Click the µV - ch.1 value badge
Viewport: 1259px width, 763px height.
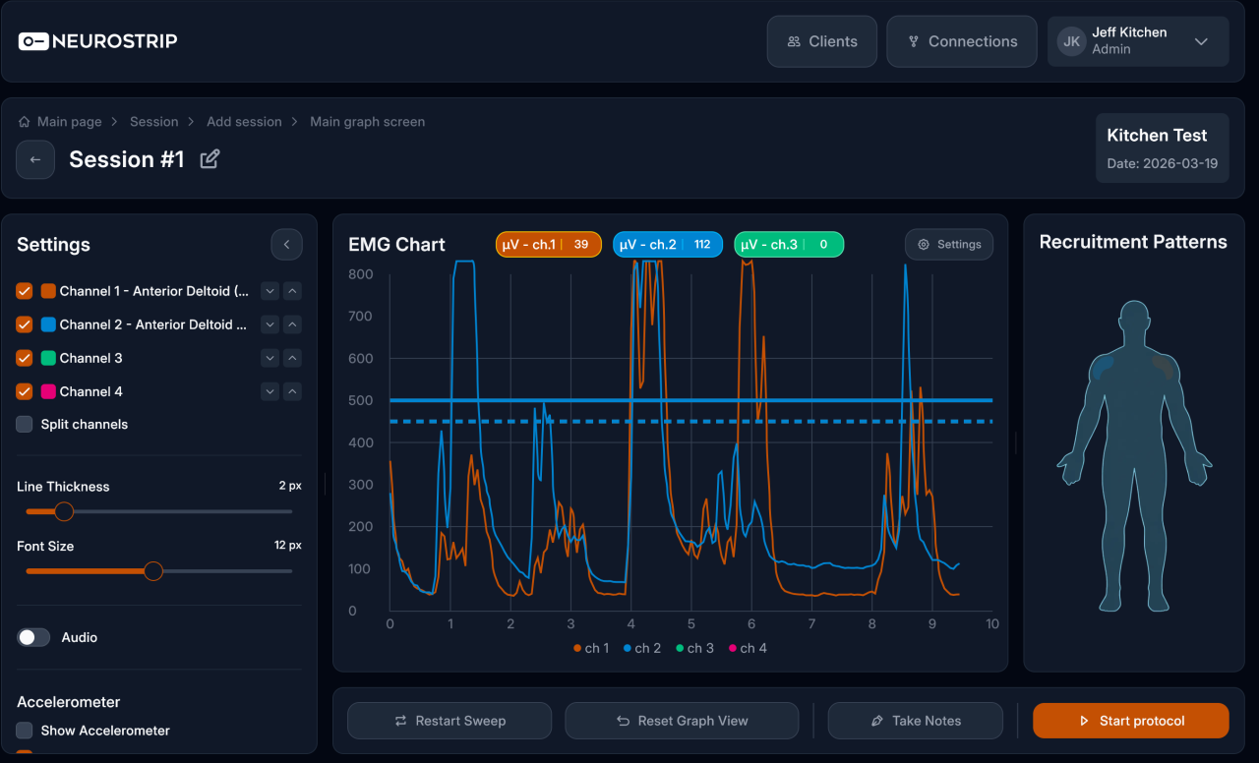tap(548, 245)
